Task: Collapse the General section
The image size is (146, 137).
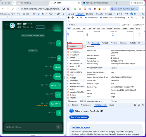Action: pyautogui.click(x=91, y=46)
